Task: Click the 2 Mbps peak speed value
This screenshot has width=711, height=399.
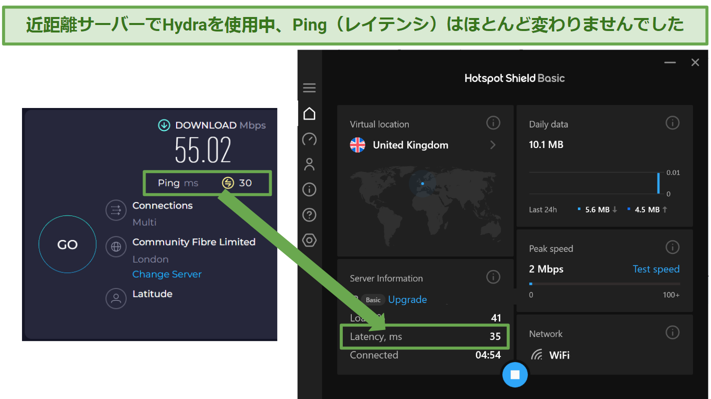Action: point(546,269)
